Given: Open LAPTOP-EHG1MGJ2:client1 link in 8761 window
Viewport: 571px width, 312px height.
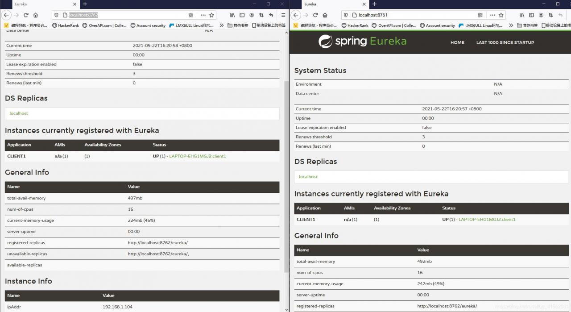Looking at the screenshot, I should pos(487,220).
